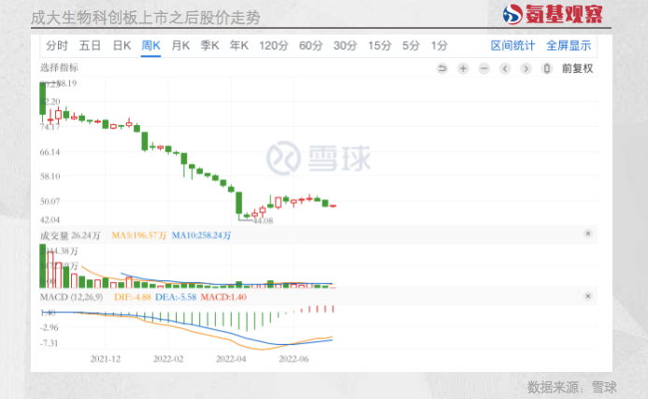
Task: Zoom out using the minus icon
Action: (484, 69)
